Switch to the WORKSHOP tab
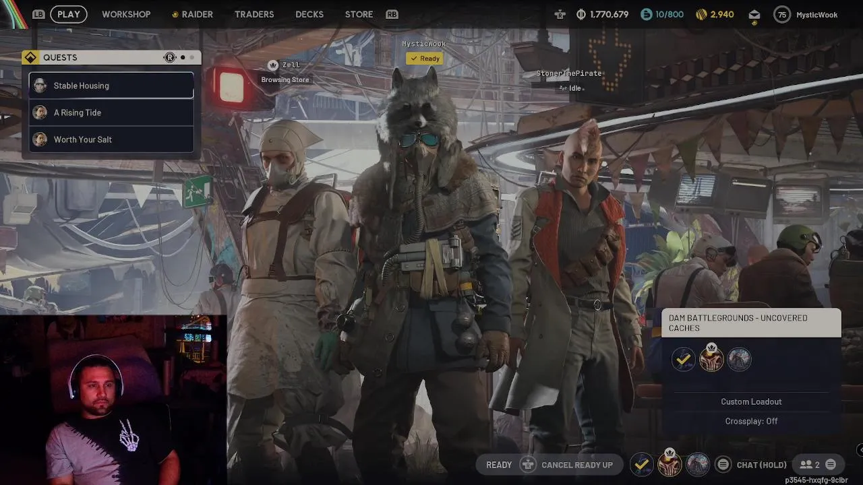The height and width of the screenshot is (485, 863). (126, 14)
